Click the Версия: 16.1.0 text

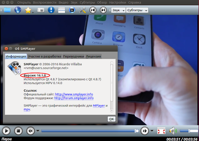point(35,75)
